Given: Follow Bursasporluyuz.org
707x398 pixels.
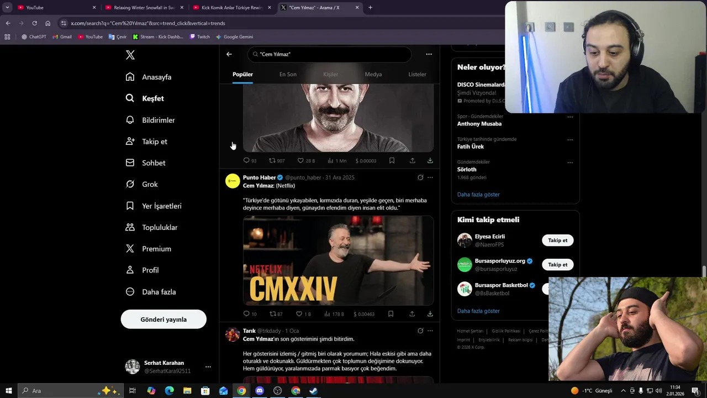Looking at the screenshot, I should (x=558, y=265).
